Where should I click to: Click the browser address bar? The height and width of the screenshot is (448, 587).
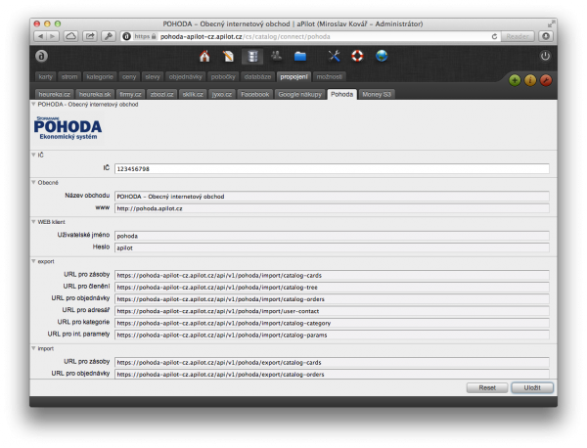[x=311, y=36]
